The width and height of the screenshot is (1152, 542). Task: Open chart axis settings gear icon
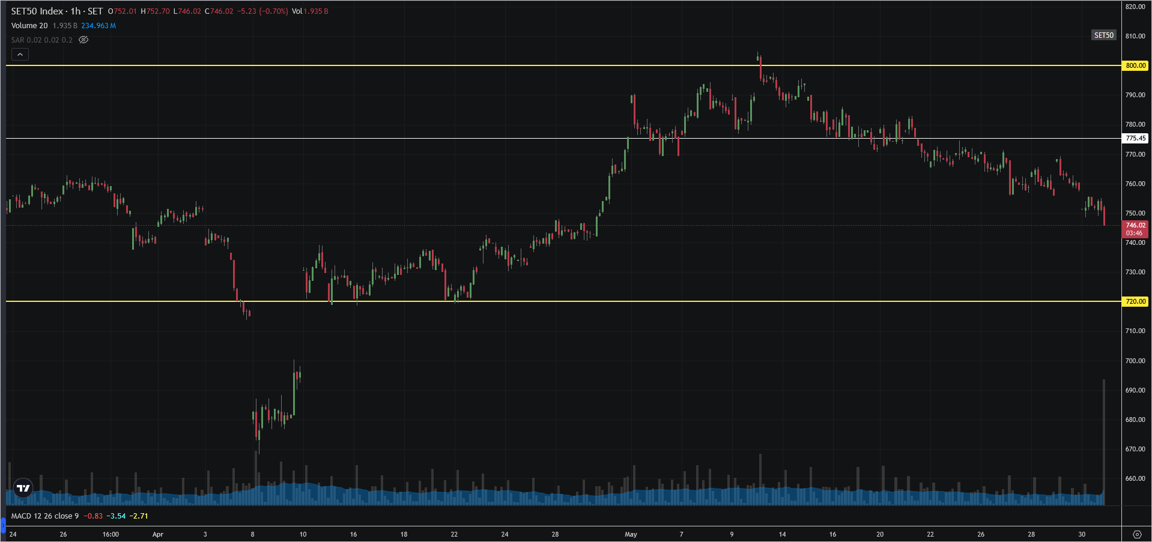click(1137, 534)
